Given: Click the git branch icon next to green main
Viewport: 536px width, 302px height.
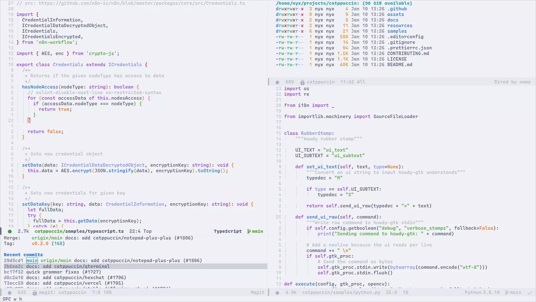Looking at the screenshot, I should tap(249, 231).
